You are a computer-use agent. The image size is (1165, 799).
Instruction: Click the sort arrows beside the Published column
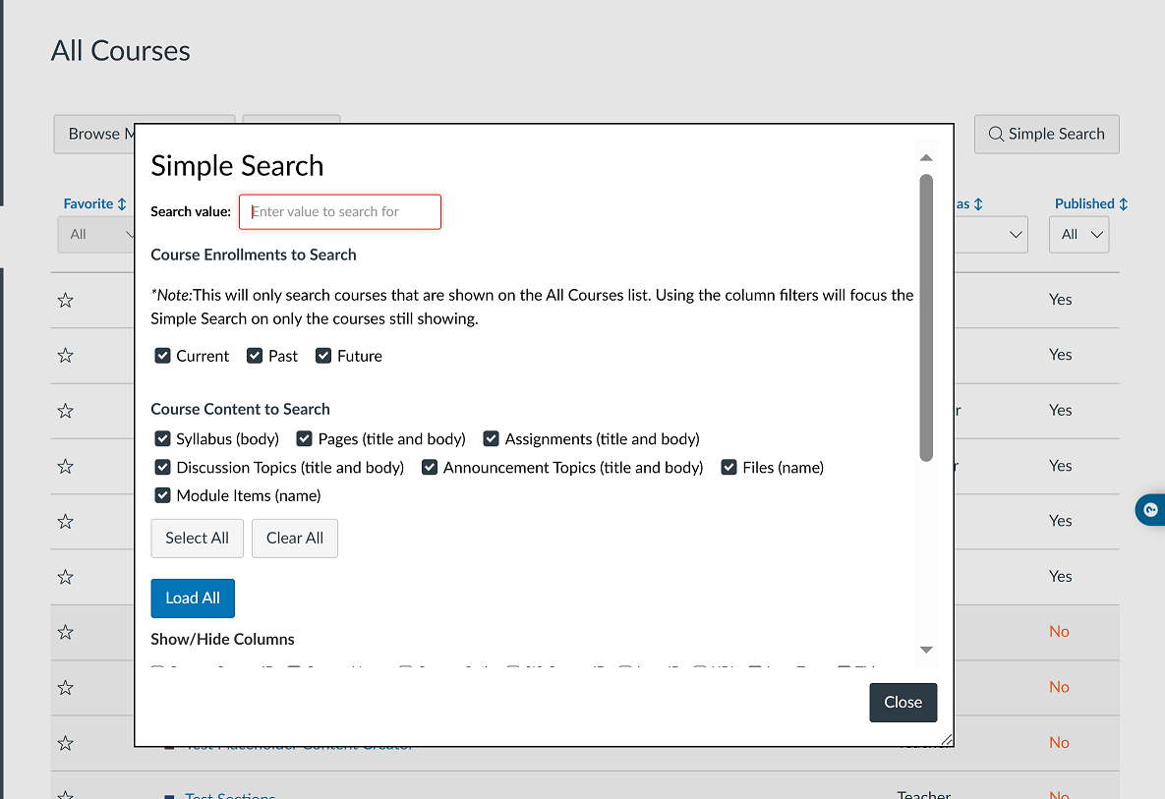point(1122,203)
